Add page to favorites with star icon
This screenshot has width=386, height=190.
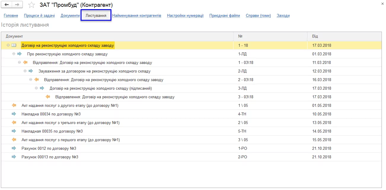click(31, 5)
